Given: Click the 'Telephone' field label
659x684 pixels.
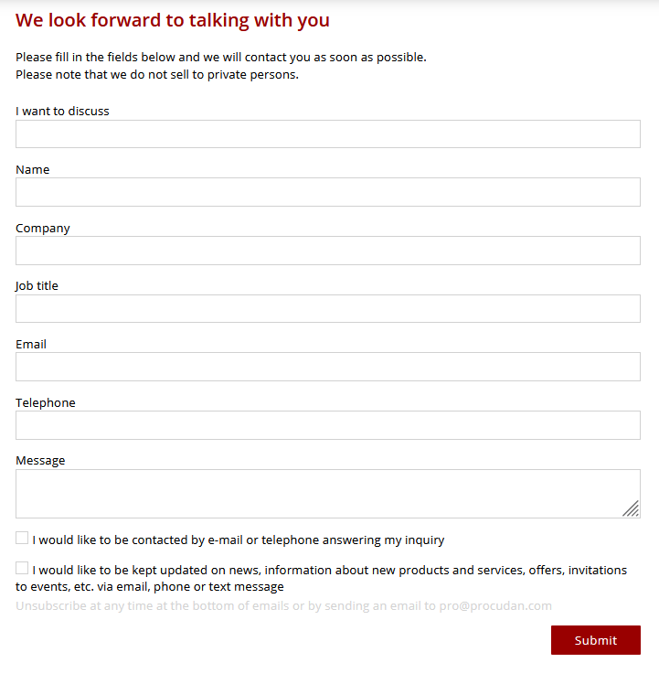Looking at the screenshot, I should (46, 402).
